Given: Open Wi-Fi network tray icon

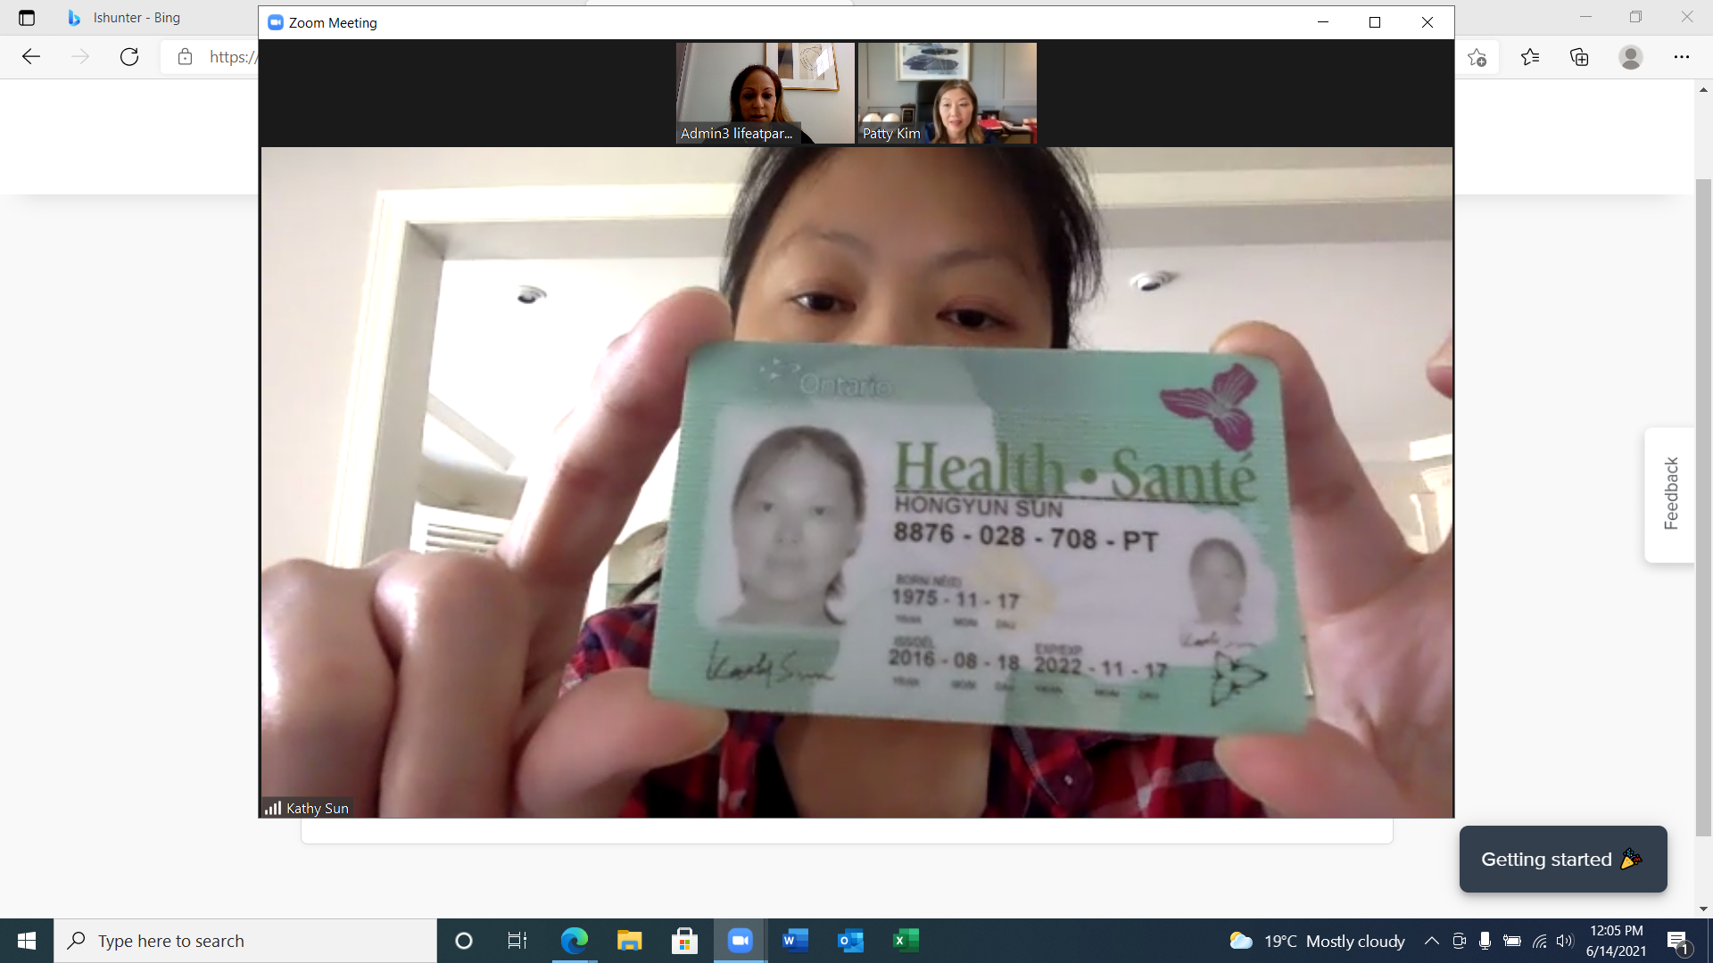Looking at the screenshot, I should (x=1540, y=941).
